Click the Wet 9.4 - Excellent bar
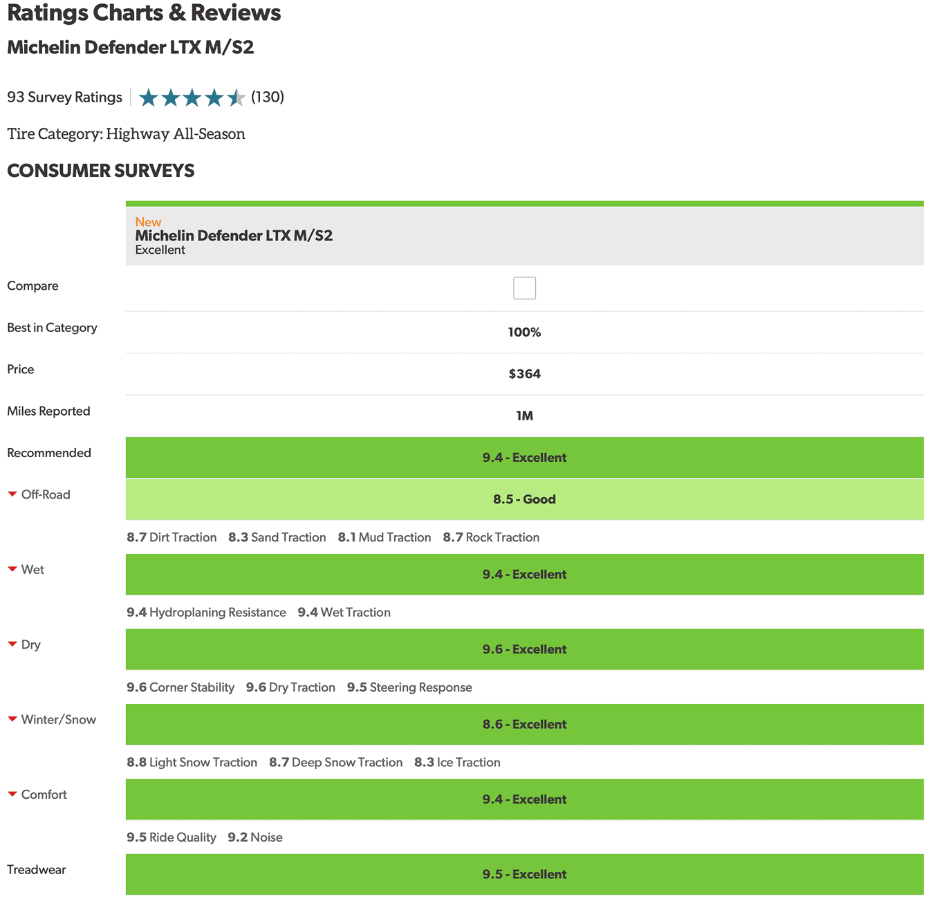Image resolution: width=928 pixels, height=899 pixels. point(524,574)
